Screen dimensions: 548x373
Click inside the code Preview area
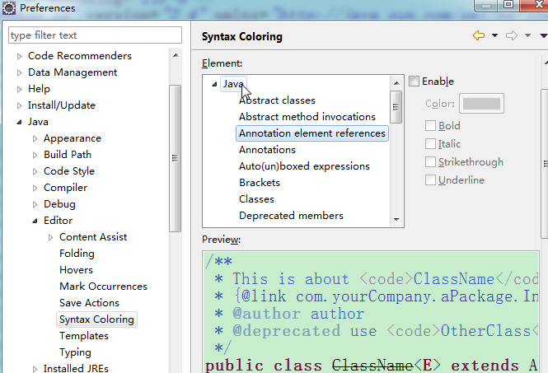371,312
